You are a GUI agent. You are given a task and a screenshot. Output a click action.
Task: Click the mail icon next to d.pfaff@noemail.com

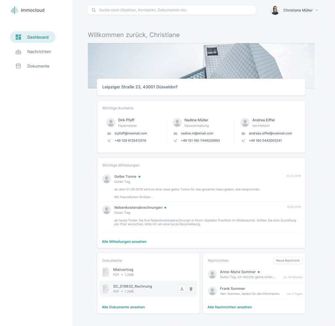pyautogui.click(x=109, y=134)
